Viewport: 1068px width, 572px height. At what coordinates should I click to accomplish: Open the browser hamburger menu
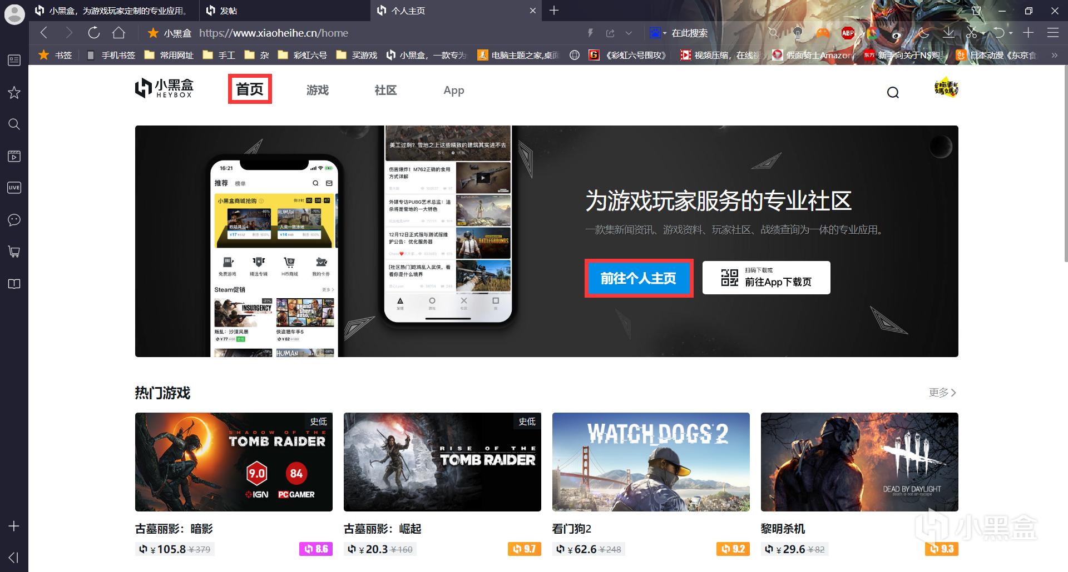tap(1052, 33)
